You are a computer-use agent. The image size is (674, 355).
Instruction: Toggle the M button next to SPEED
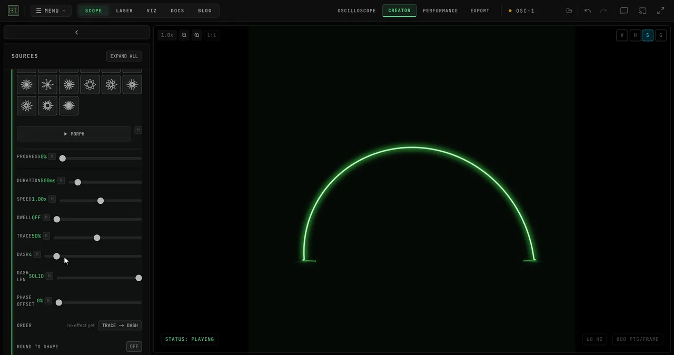tap(52, 199)
